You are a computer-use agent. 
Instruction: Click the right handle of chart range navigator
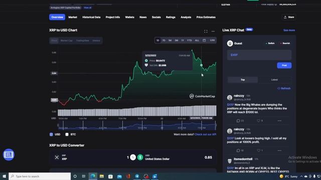216,125
